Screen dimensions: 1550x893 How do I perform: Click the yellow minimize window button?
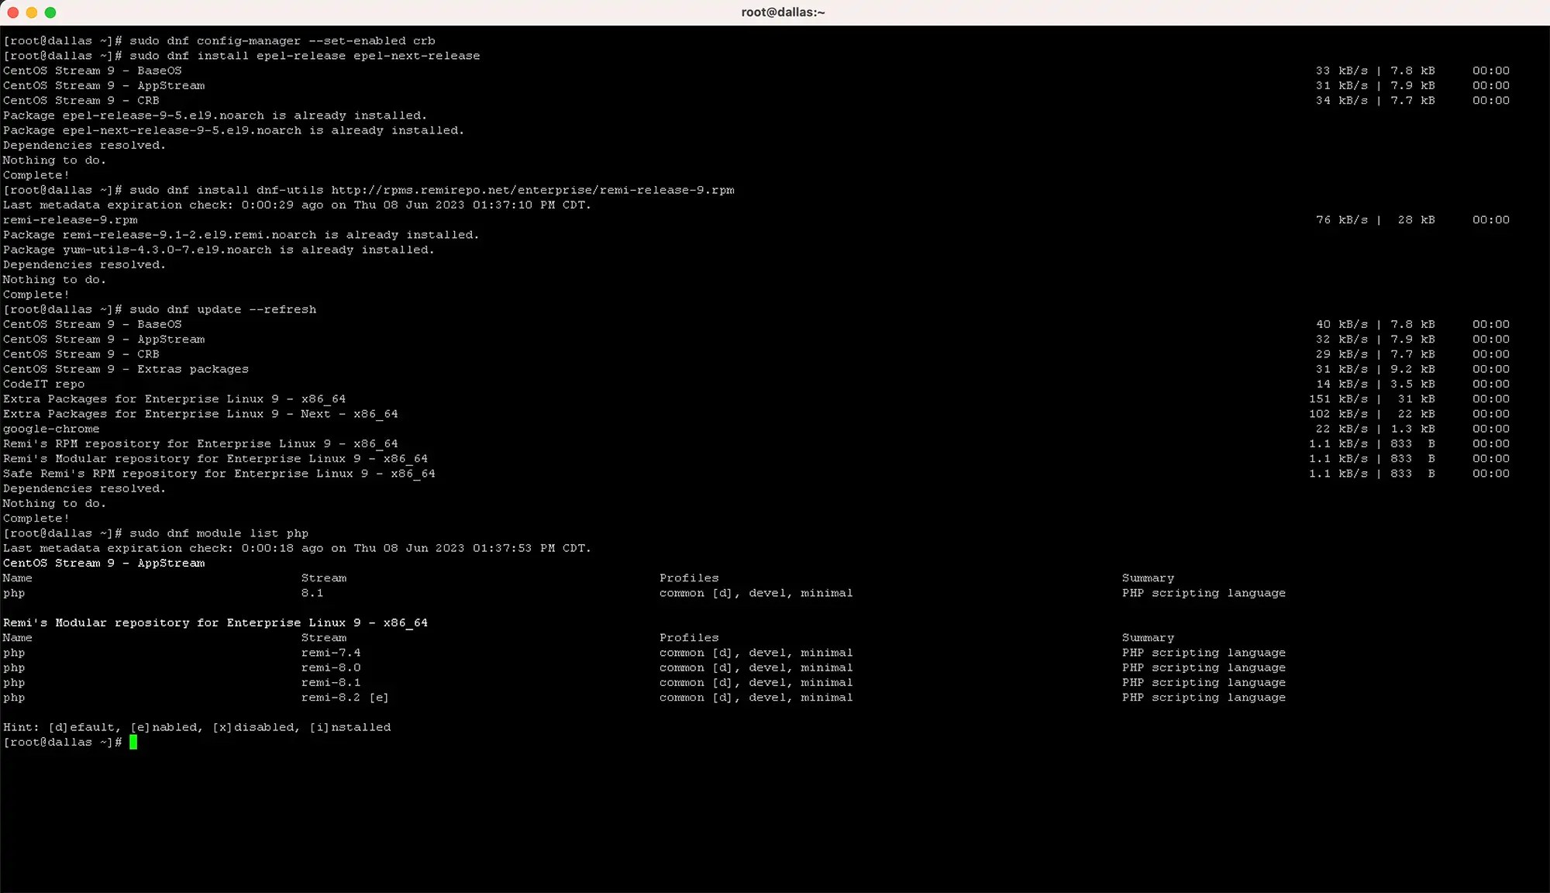(32, 12)
